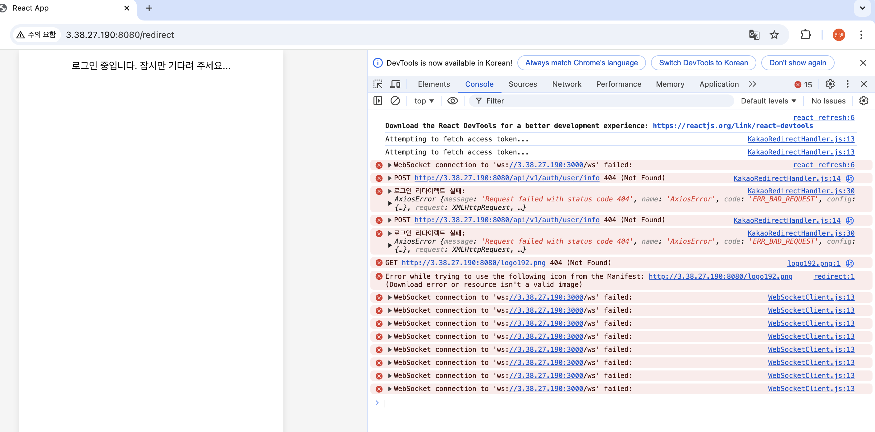Click the clear console icon
This screenshot has width=875, height=432.
click(x=395, y=101)
